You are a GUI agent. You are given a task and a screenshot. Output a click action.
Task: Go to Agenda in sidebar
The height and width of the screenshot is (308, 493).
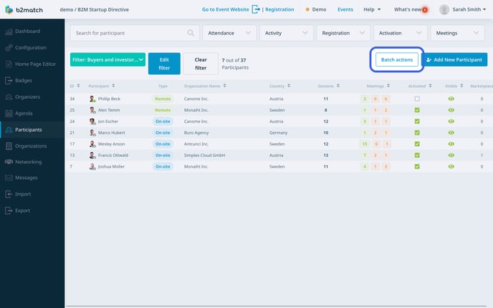pos(24,113)
